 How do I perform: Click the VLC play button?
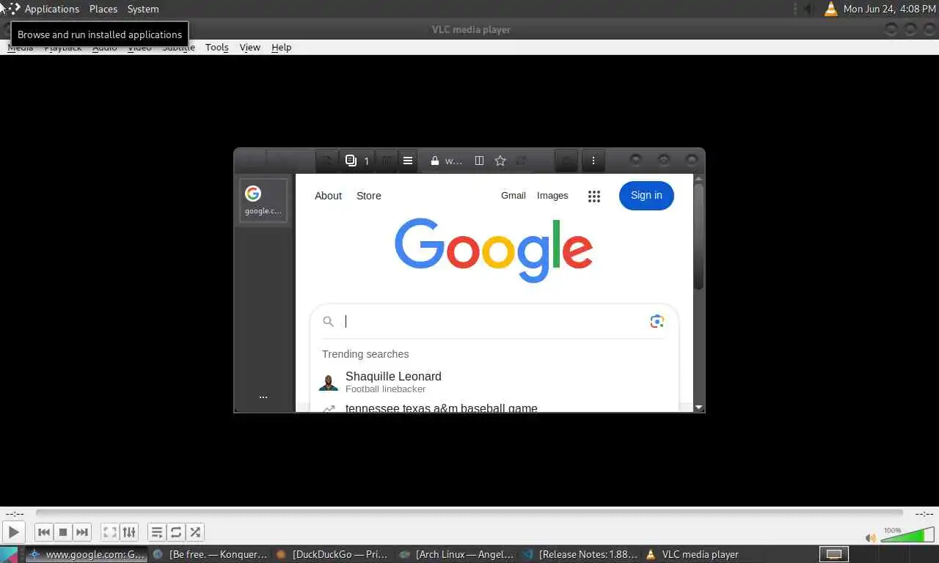point(13,532)
